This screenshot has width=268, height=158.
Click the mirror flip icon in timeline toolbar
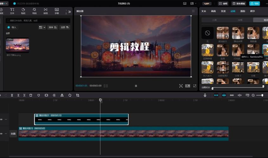(62, 95)
